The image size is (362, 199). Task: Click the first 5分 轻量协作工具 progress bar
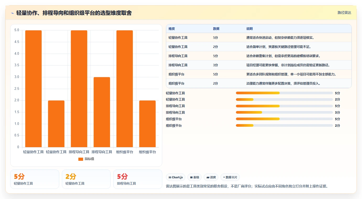point(284,93)
